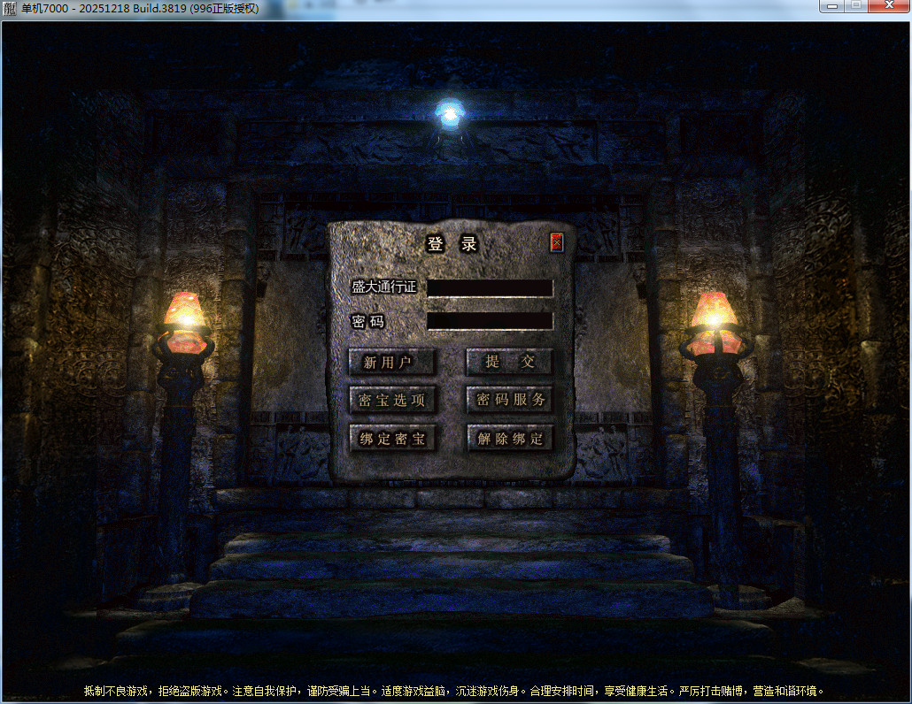Image resolution: width=912 pixels, height=704 pixels.
Task: Click the 解除绑定 unbind button
Action: [x=509, y=439]
